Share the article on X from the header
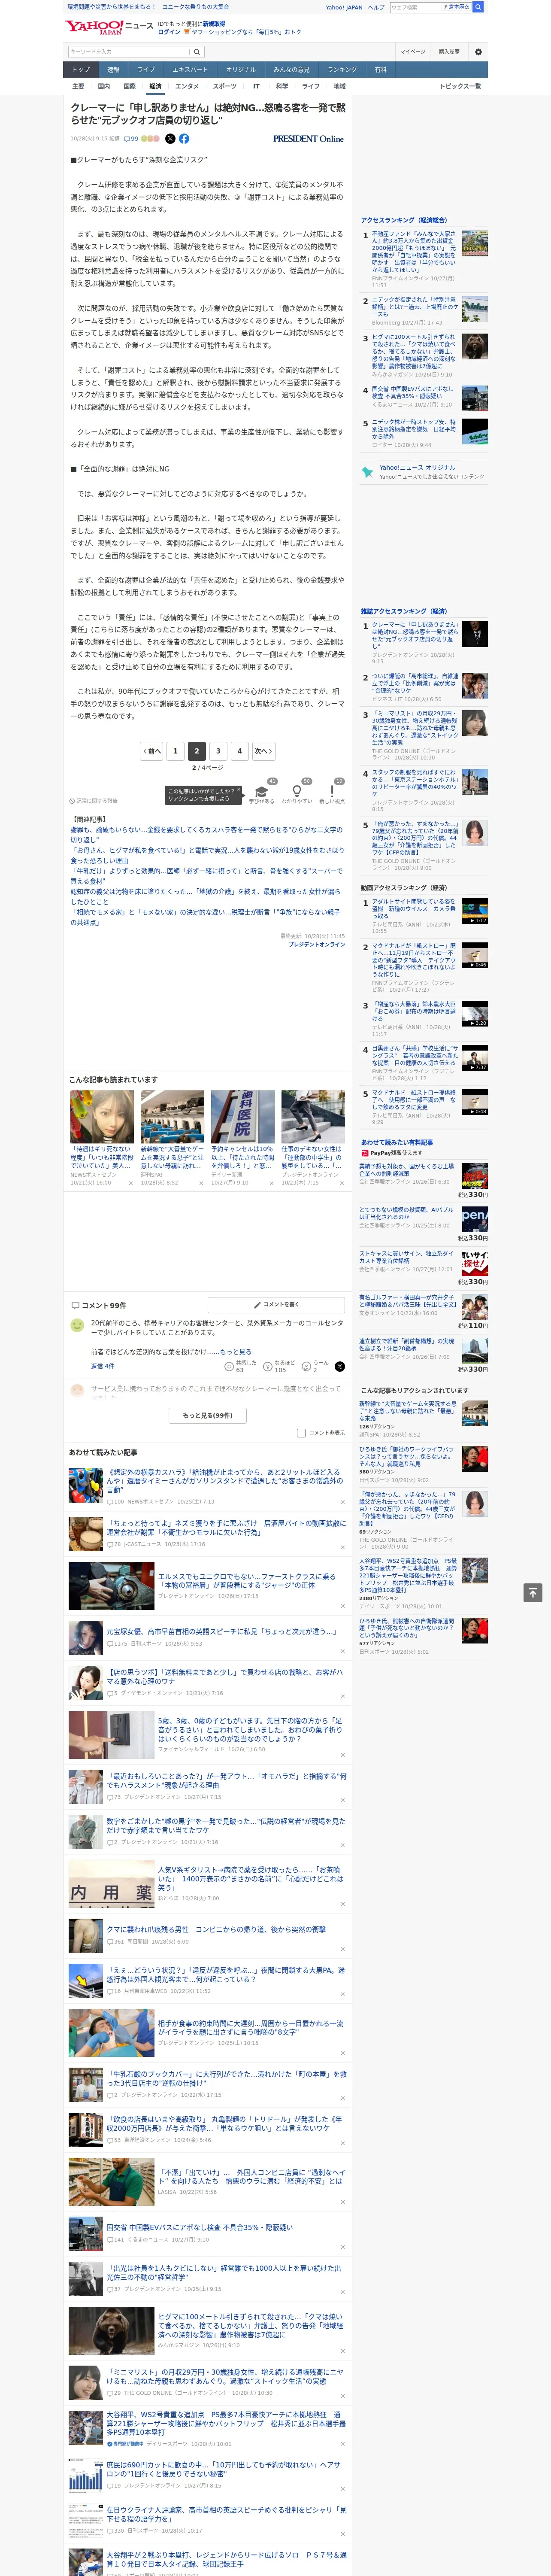 point(170,139)
